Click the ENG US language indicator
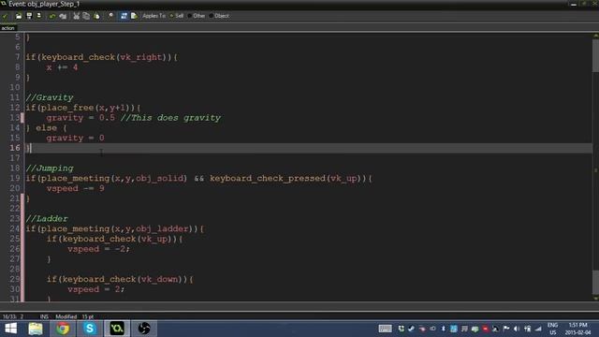Screen dimensions: 599x337 point(553,329)
